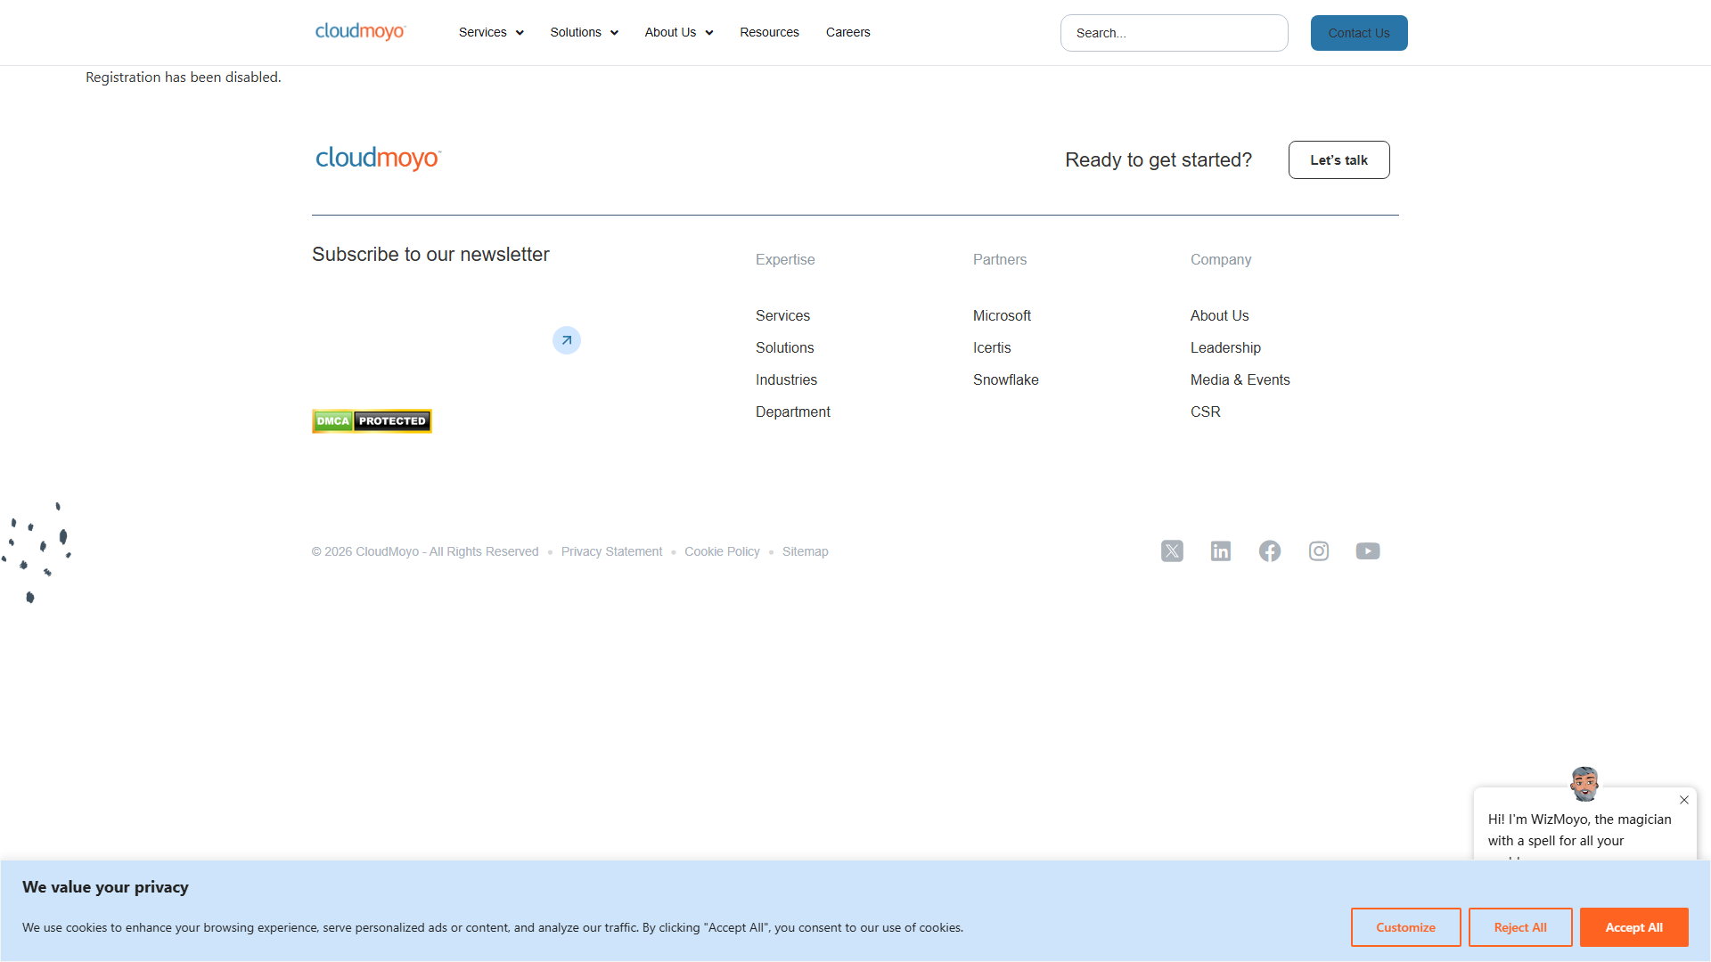Accept all cookies in the banner
The width and height of the screenshot is (1711, 962).
1633,927
